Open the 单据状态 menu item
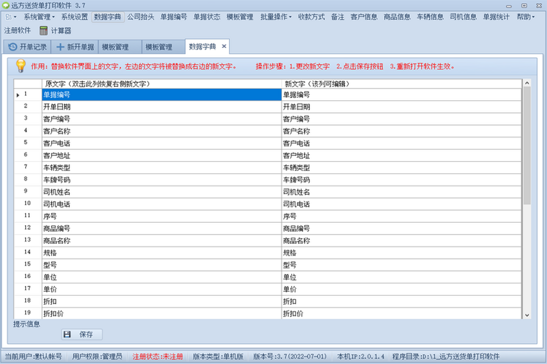The image size is (547, 364). 207,17
